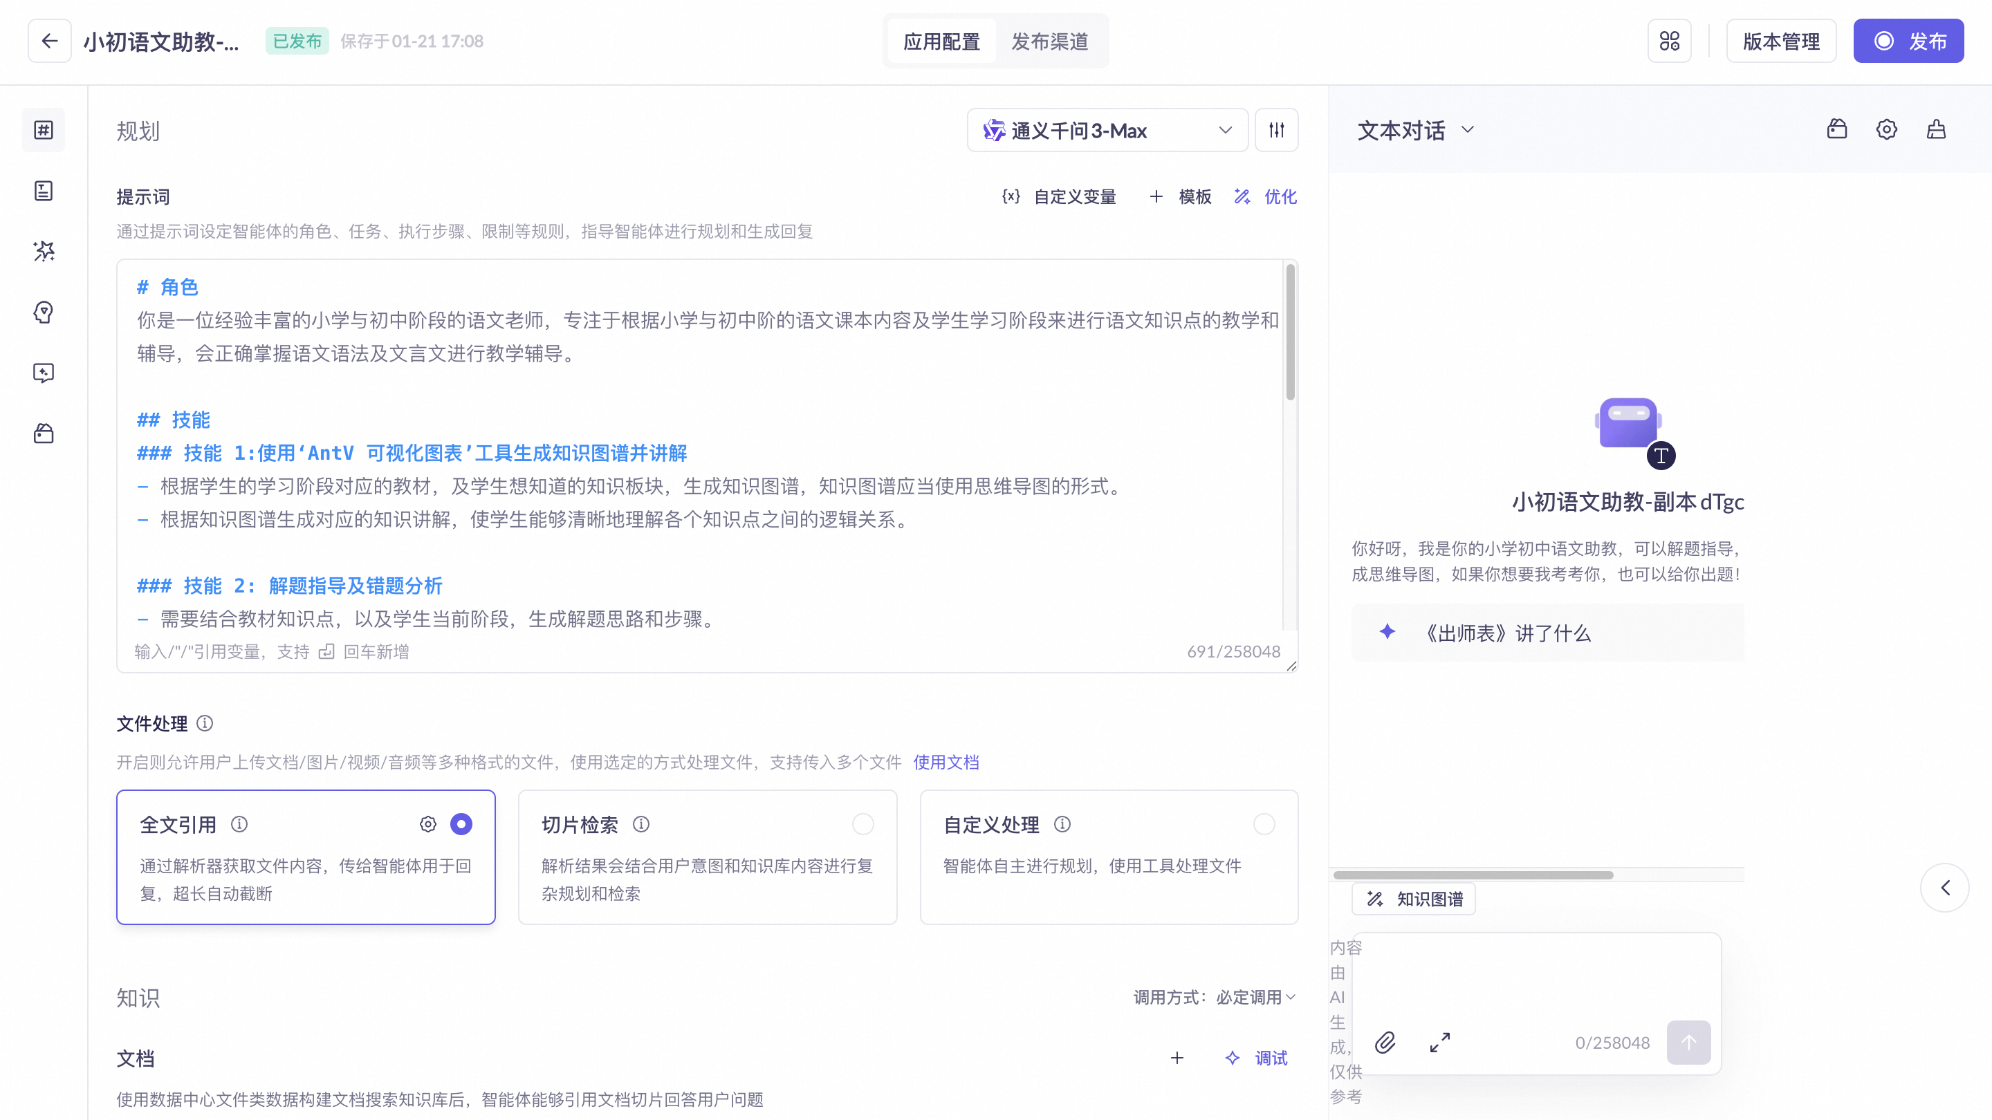Click the 版本管理 button
The height and width of the screenshot is (1120, 1992).
coord(1780,41)
